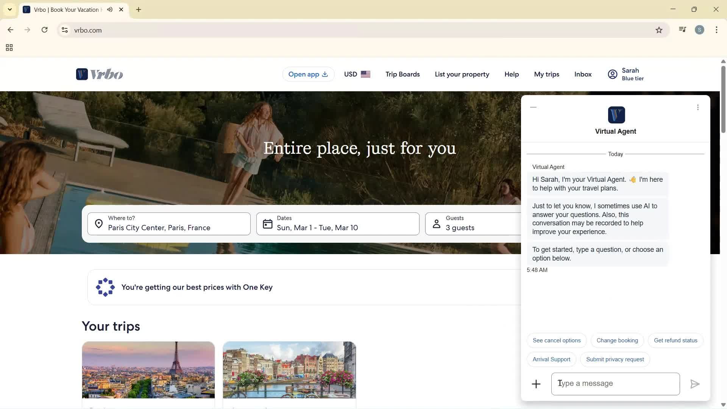
Task: Mute the tab audio speaker icon
Action: tap(110, 9)
